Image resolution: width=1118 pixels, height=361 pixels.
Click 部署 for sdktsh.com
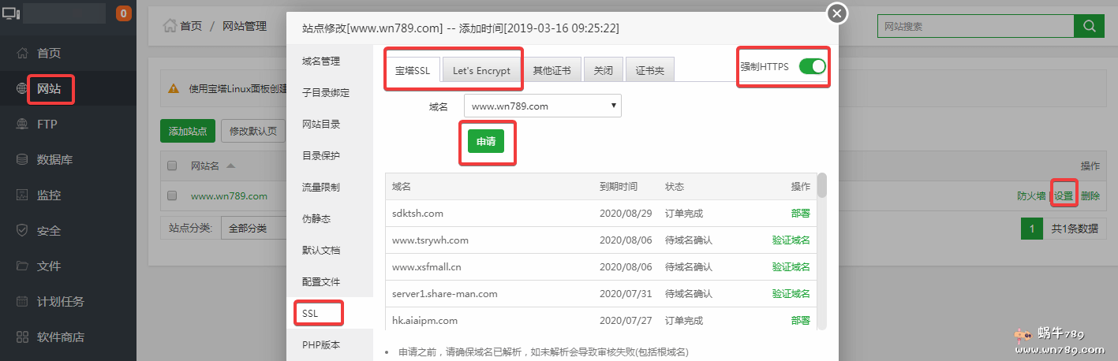click(x=800, y=213)
